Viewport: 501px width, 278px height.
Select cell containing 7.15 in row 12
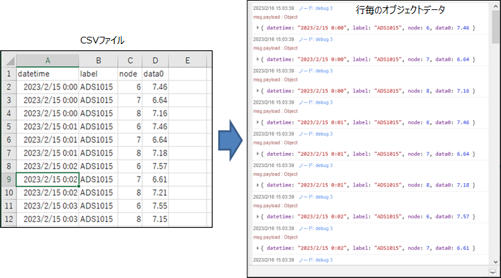pyautogui.click(x=155, y=219)
